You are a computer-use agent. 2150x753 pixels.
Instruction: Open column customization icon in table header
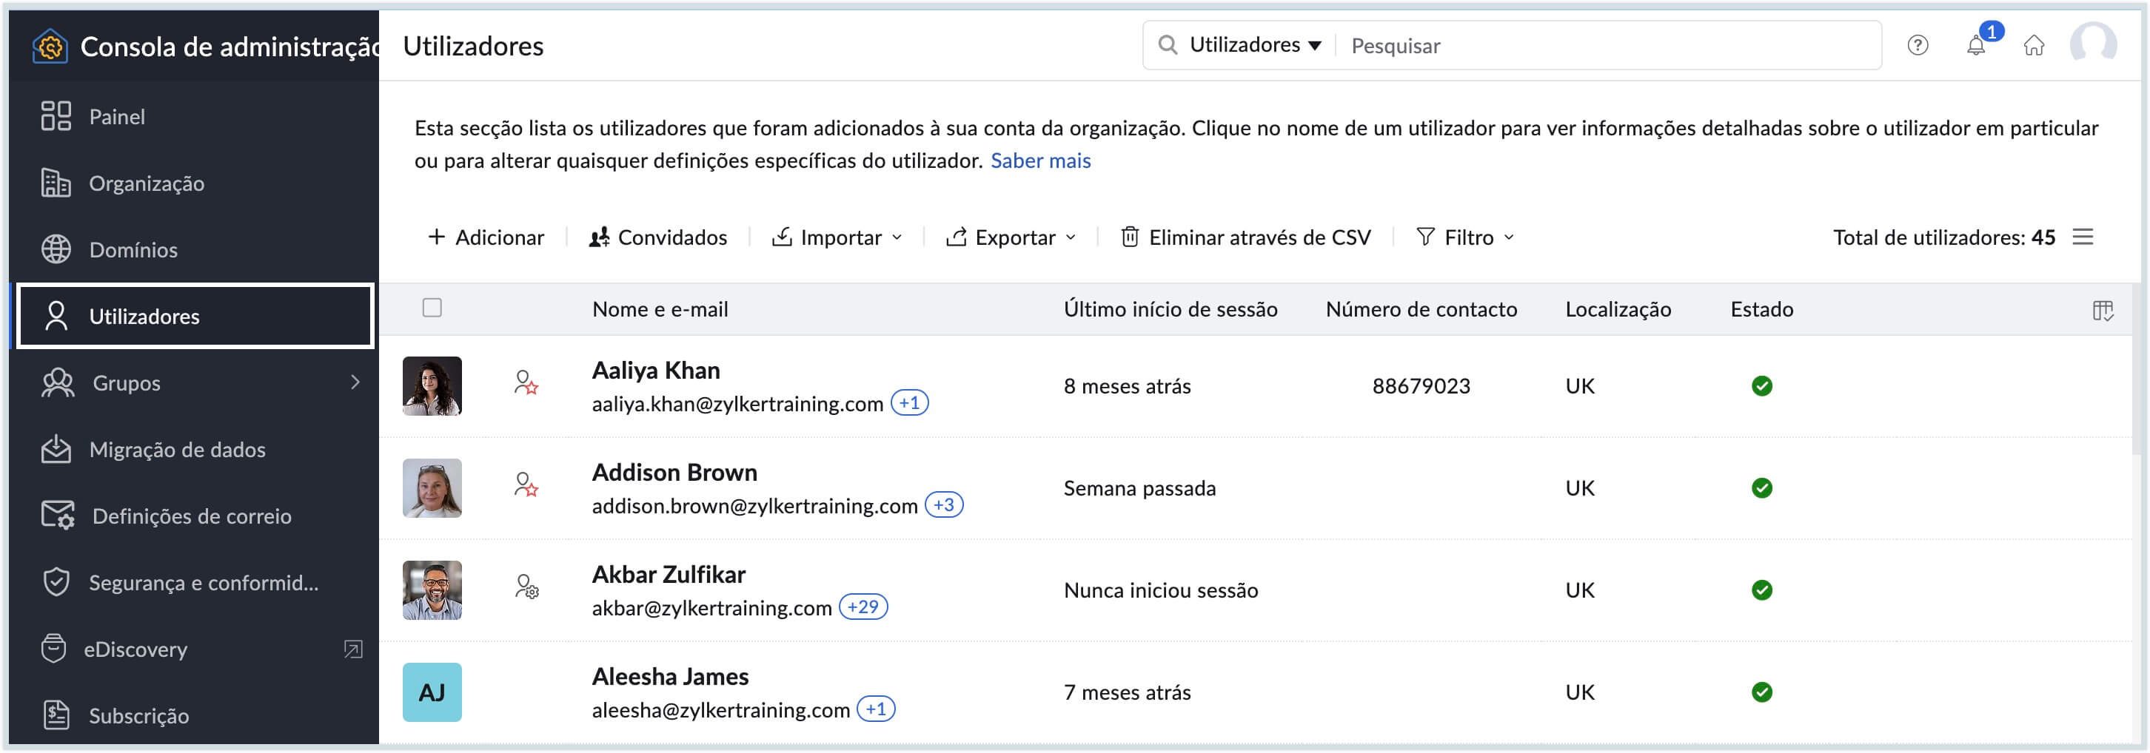(2102, 310)
